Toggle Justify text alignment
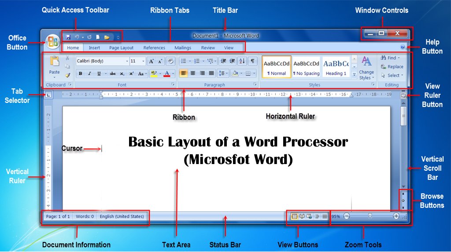451x252 pixels. (211, 73)
